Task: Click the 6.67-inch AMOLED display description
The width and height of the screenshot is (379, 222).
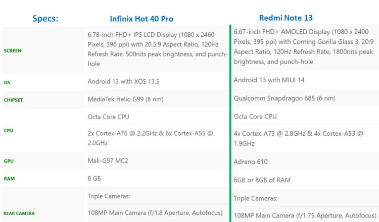Action: point(304,47)
